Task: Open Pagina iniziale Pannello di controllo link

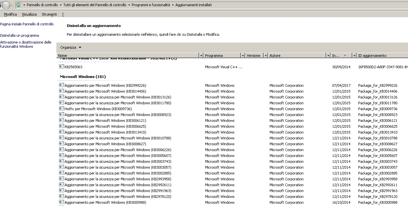Action: pos(27,24)
